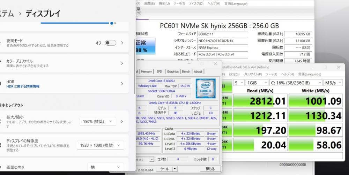Click the green All button in CrystalDiskMark
Screen dimensions: 349x175
pyautogui.click(x=227, y=86)
